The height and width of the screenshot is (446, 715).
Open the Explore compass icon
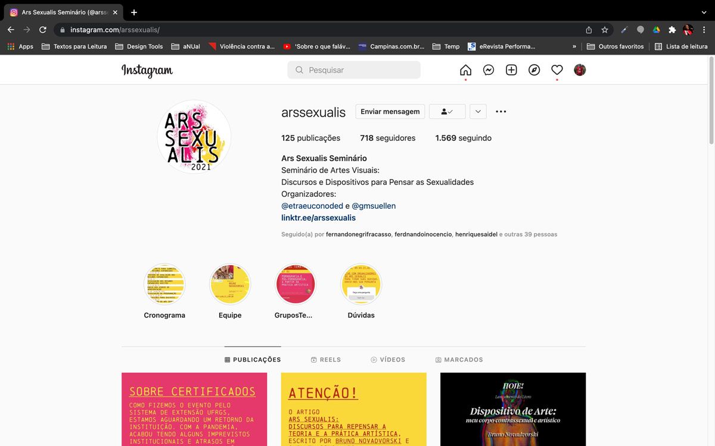click(x=534, y=70)
